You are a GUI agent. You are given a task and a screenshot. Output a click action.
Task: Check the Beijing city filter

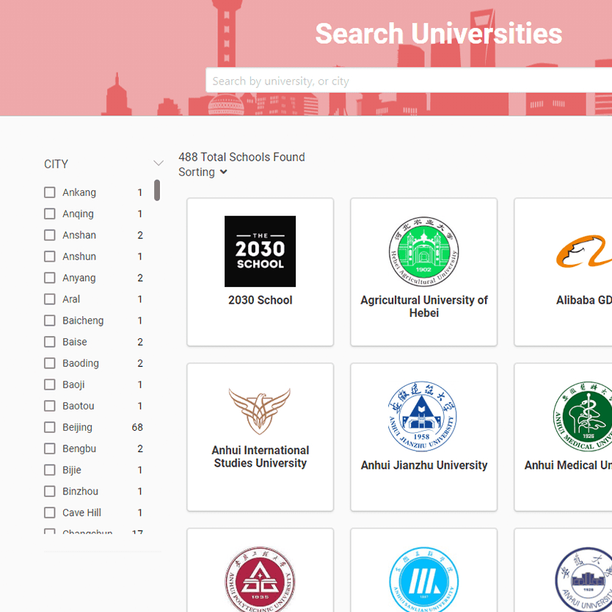[49, 427]
